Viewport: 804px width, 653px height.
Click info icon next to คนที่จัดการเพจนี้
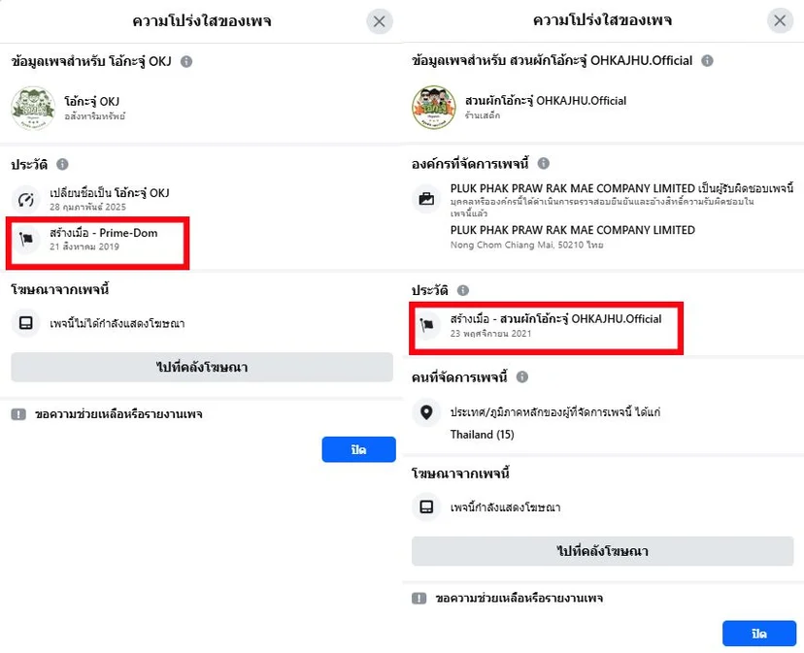(522, 377)
